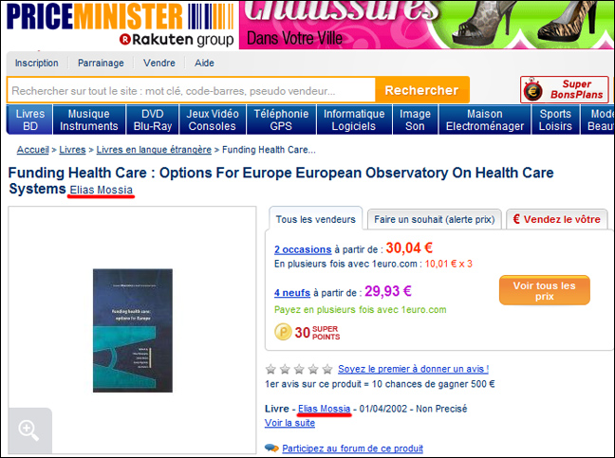Image resolution: width=615 pixels, height=458 pixels.
Task: Click the forum speech bubble icon
Action: (x=271, y=448)
